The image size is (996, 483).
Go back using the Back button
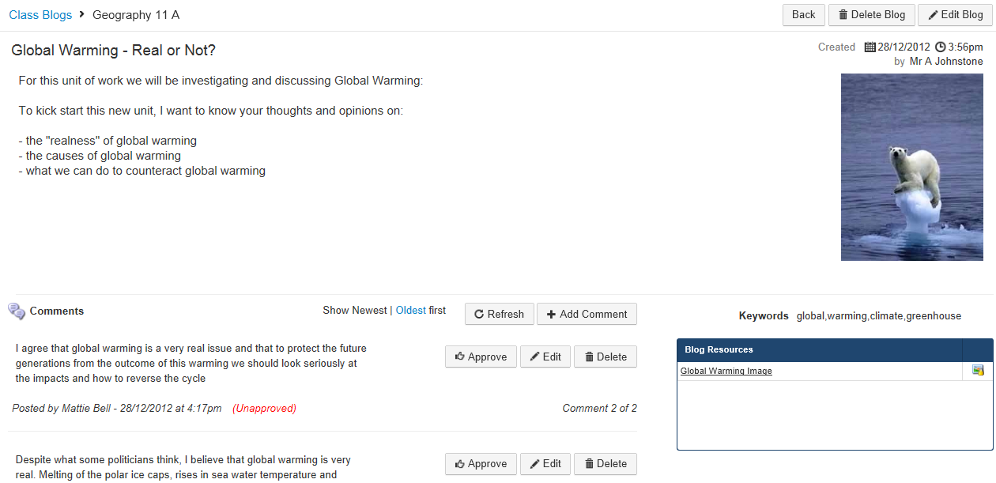click(x=803, y=15)
